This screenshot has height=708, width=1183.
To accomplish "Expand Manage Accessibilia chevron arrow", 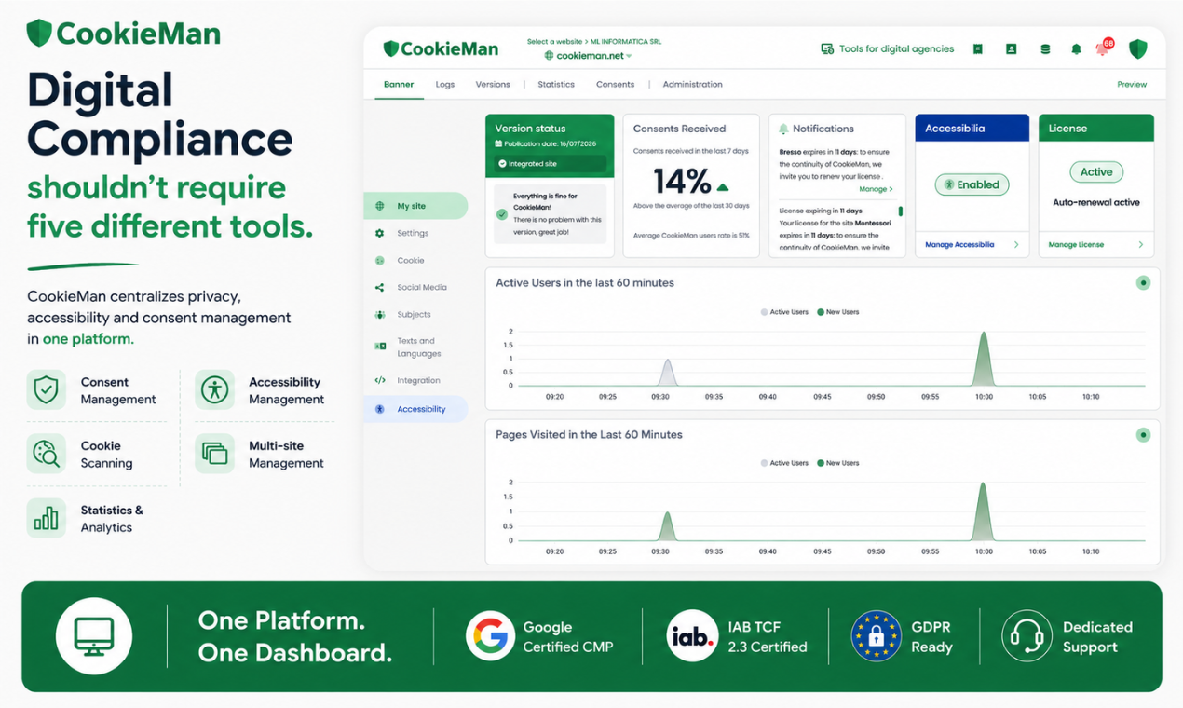I will (x=1016, y=245).
